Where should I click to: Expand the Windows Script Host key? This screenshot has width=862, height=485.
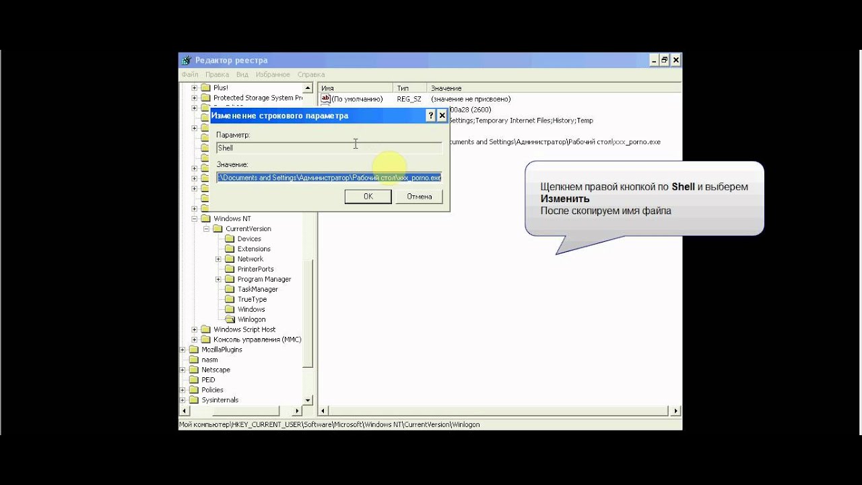pos(195,329)
